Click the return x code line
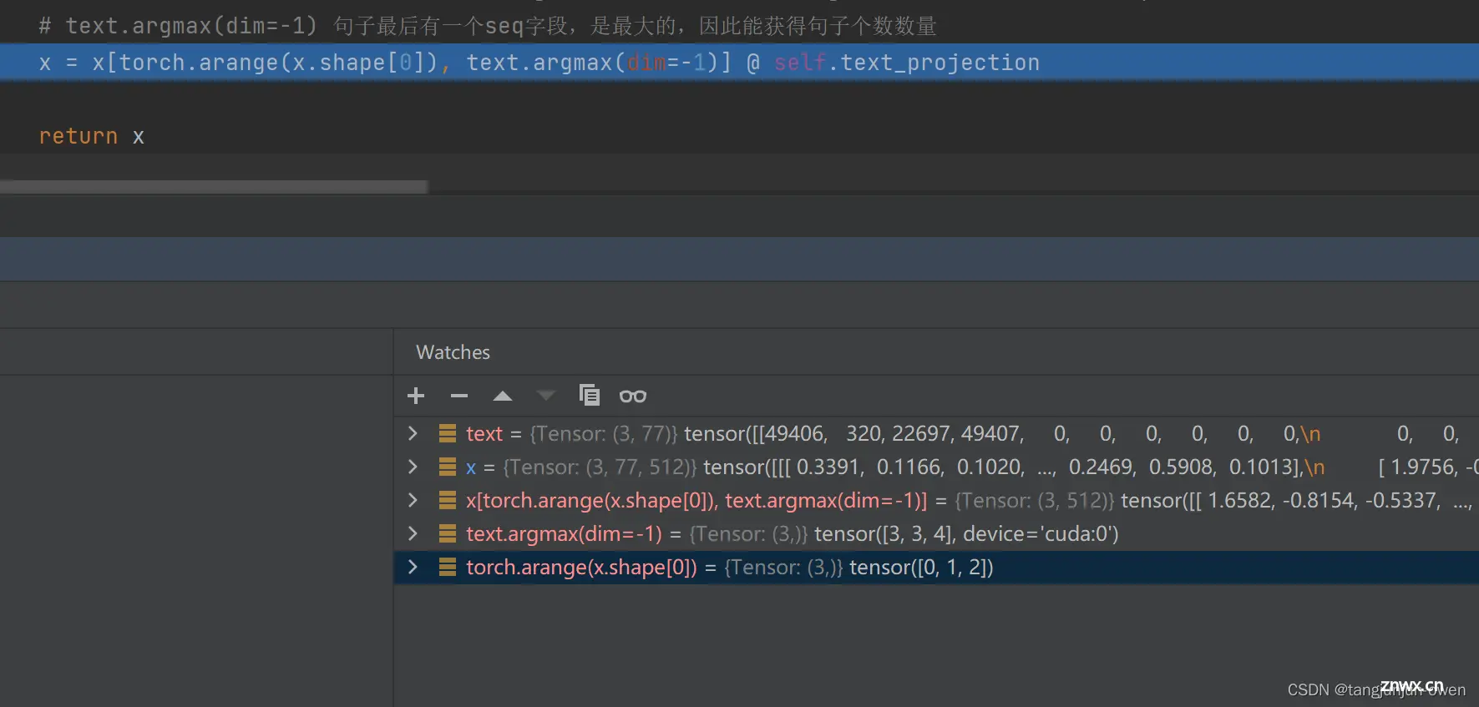The width and height of the screenshot is (1479, 707). [92, 136]
